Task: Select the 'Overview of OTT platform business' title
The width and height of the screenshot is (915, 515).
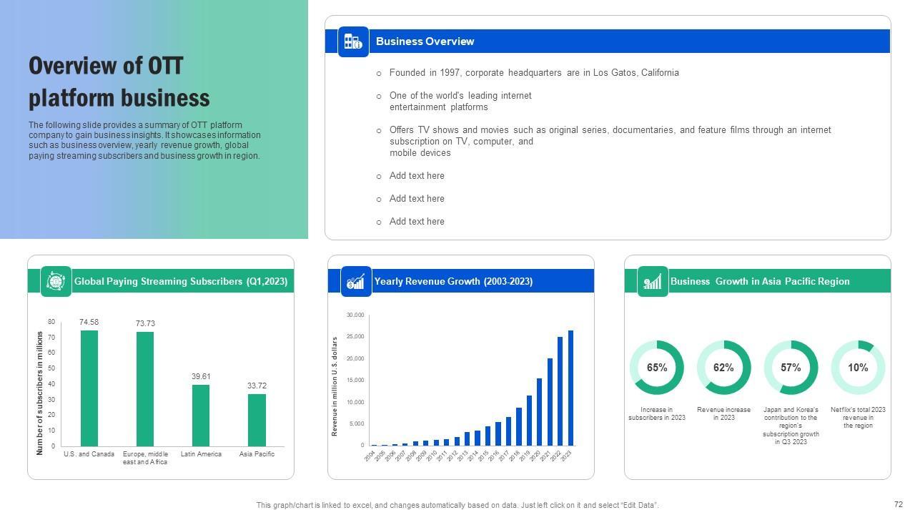Action: point(119,82)
